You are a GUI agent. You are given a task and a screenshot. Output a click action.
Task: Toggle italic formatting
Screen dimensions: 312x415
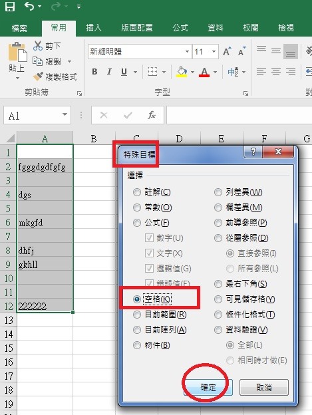(x=108, y=72)
